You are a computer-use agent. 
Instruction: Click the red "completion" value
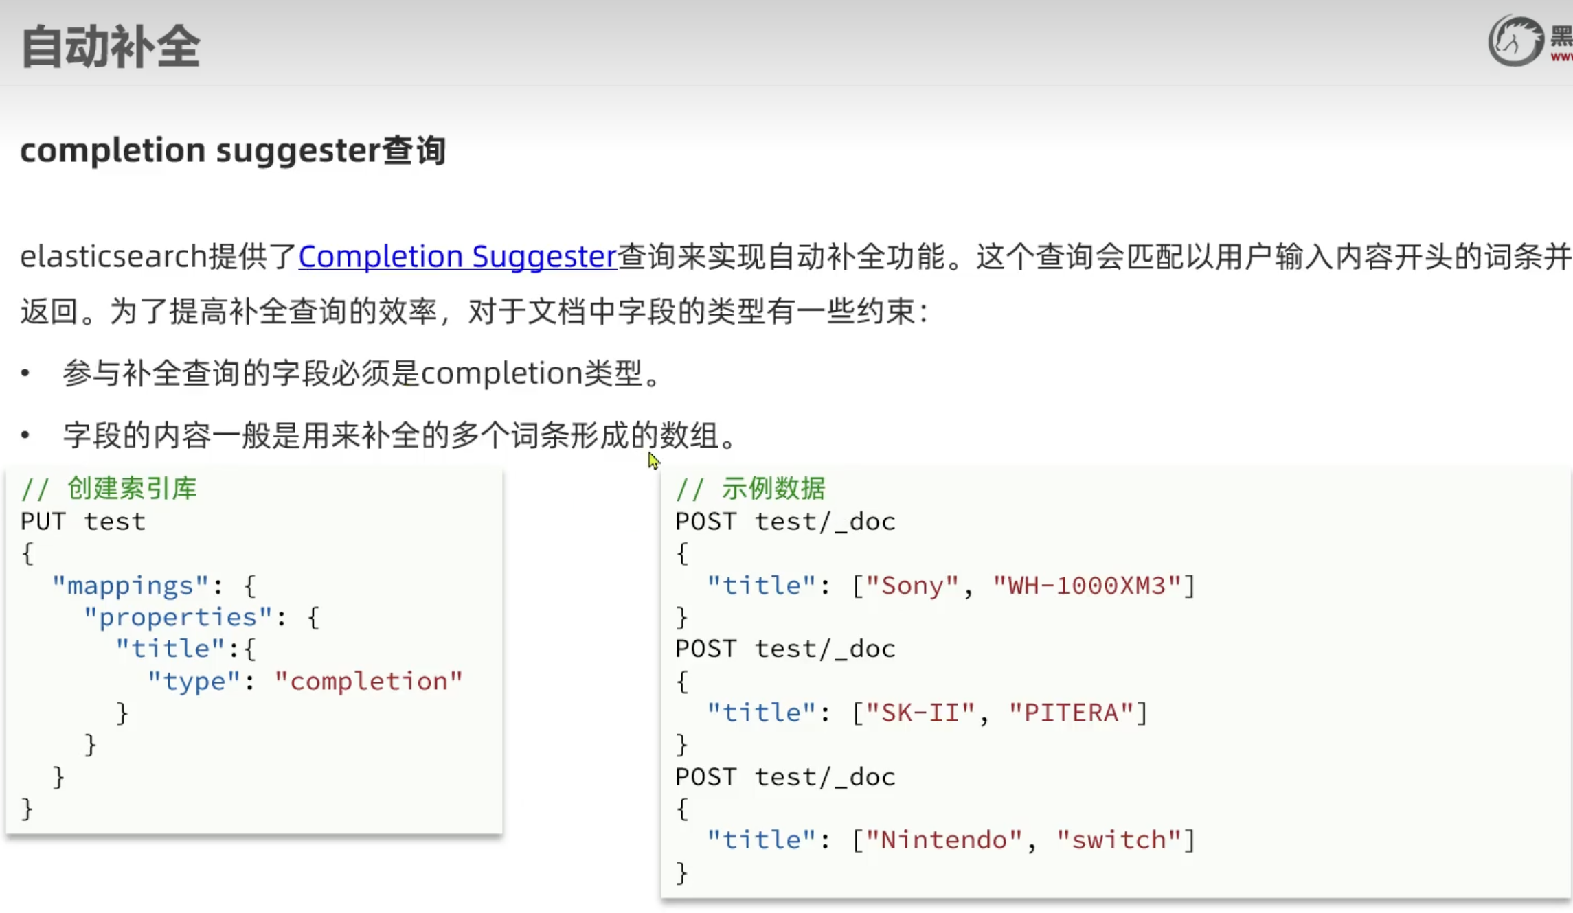pos(368,681)
